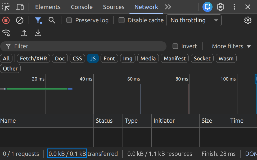Show more DevTools tabs chevron
Viewport: 257px width, 160px height.
tap(168, 7)
